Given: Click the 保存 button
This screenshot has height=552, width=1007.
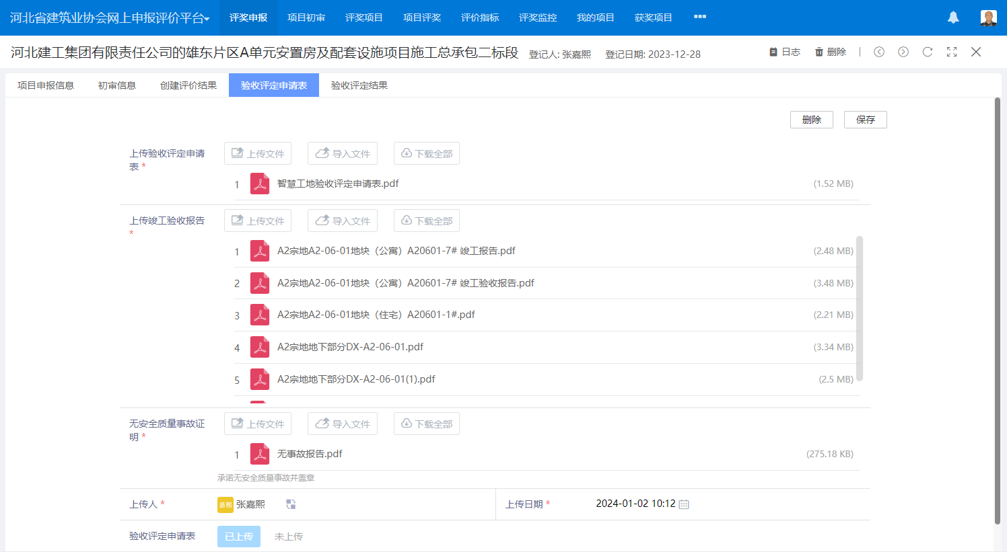Looking at the screenshot, I should (x=865, y=120).
